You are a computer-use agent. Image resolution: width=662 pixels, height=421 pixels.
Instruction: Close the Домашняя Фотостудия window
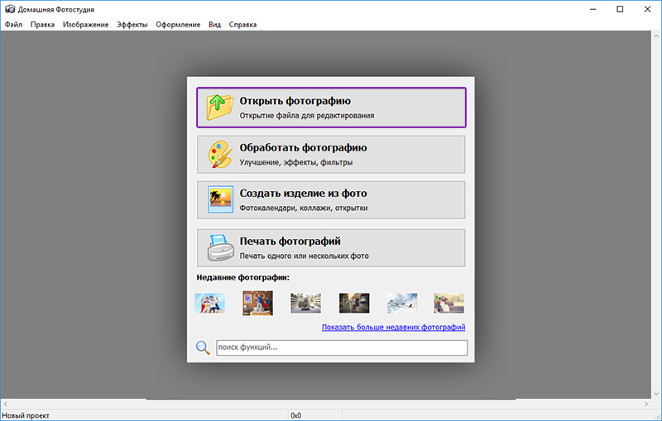647,9
